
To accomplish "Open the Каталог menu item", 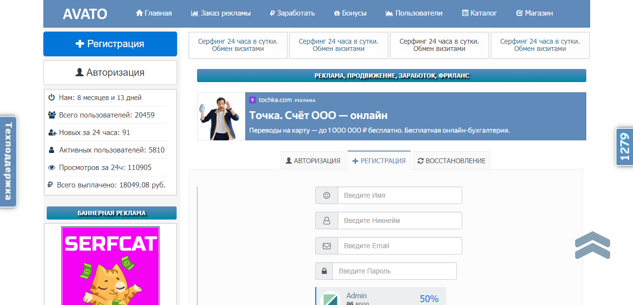I will (x=480, y=13).
